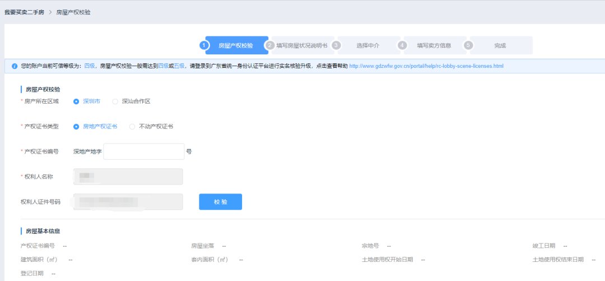The height and width of the screenshot is (281, 605).
Task: Click the step 4 number circle
Action: [402, 45]
